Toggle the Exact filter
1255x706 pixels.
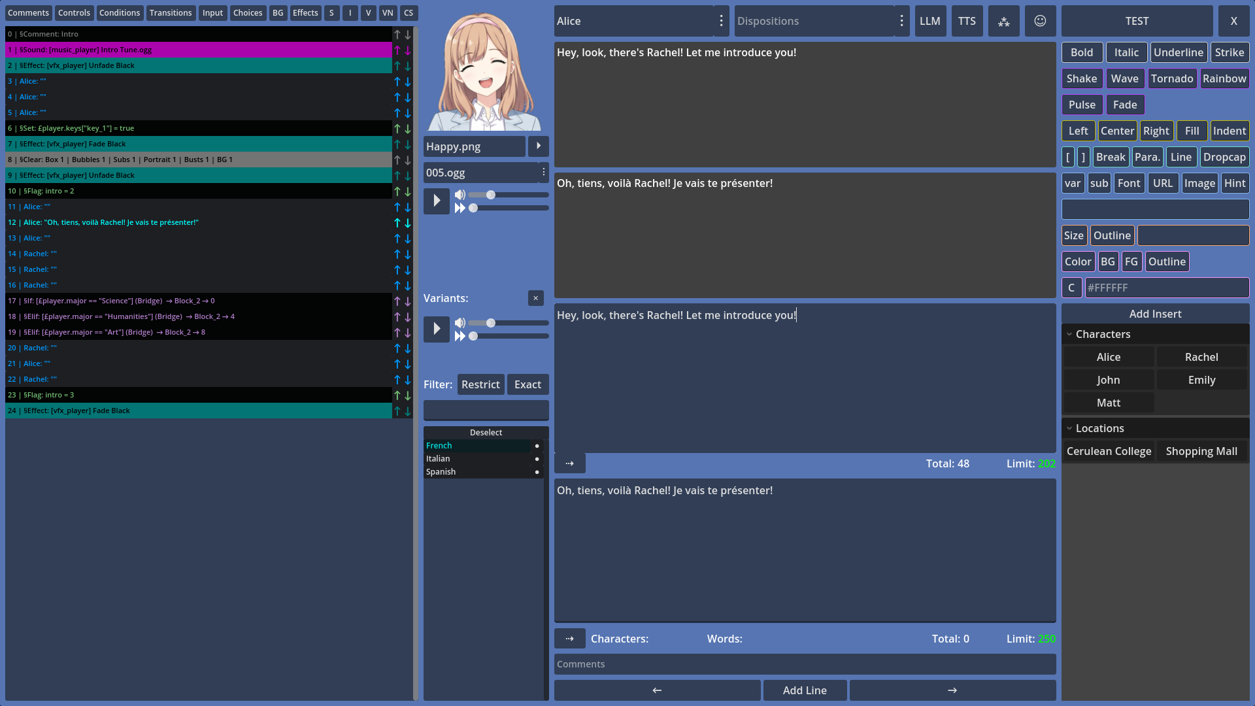coord(527,384)
